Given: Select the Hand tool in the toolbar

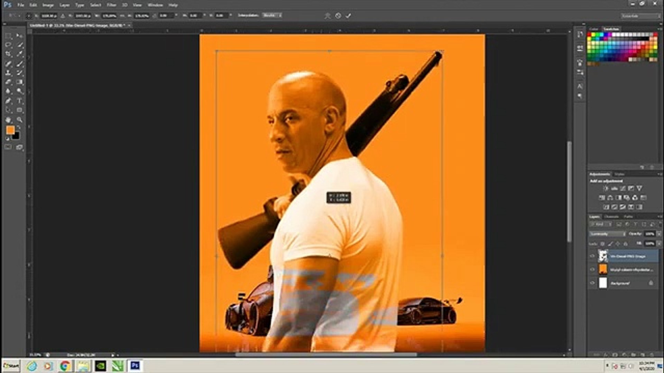Looking at the screenshot, I should pos(8,120).
